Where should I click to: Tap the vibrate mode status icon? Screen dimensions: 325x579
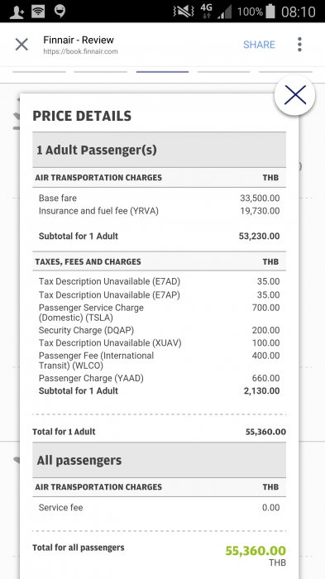(184, 12)
